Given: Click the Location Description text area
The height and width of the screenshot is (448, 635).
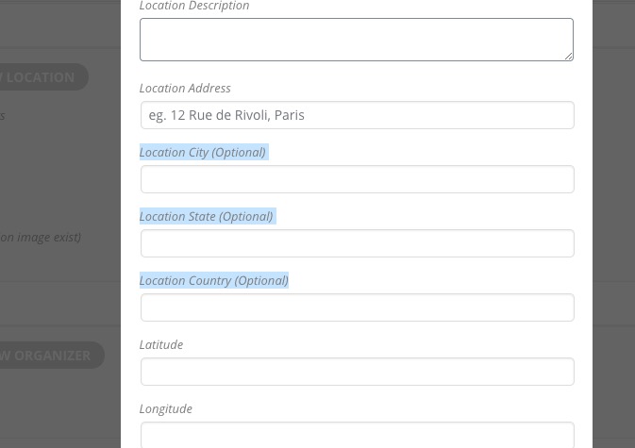Looking at the screenshot, I should pyautogui.click(x=356, y=40).
